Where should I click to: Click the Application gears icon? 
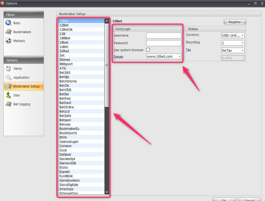click(x=8, y=77)
